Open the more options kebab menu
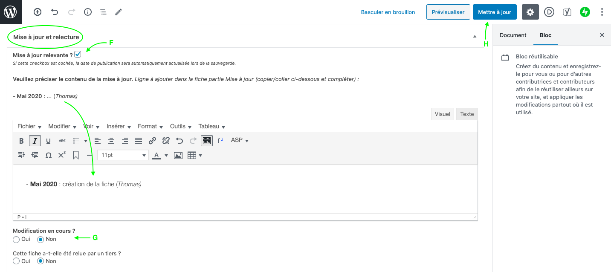The width and height of the screenshot is (611, 272). pyautogui.click(x=602, y=12)
